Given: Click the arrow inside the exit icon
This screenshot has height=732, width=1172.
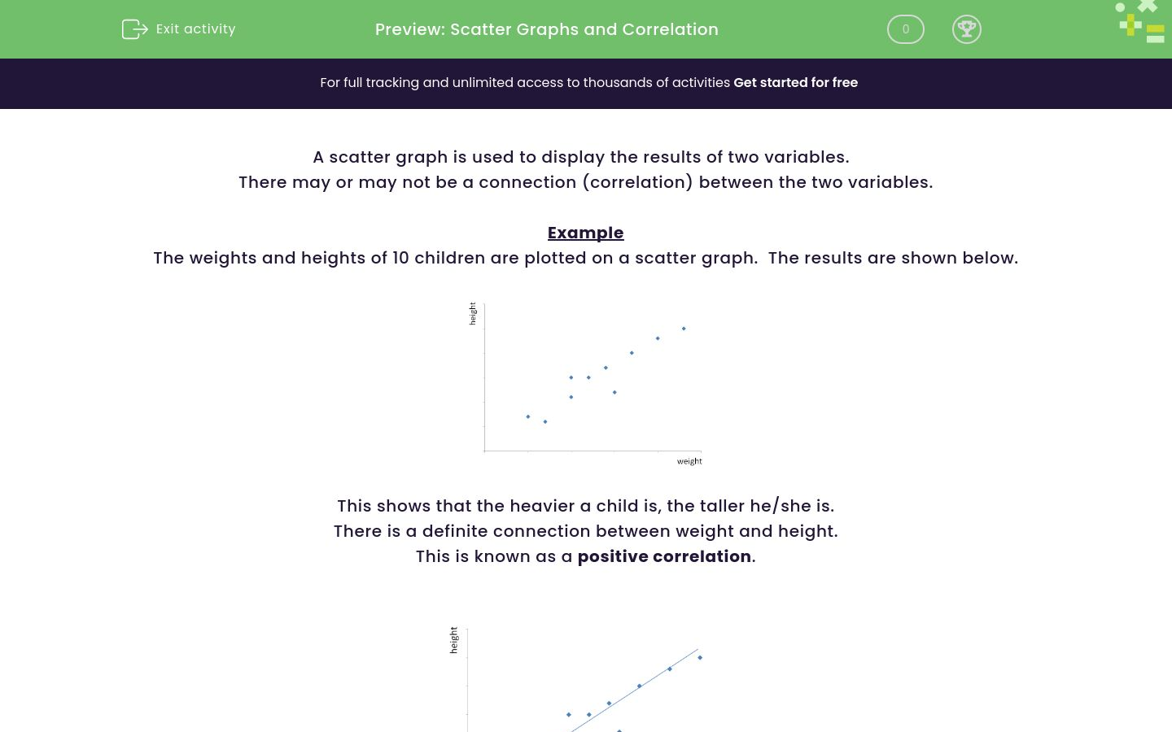Looking at the screenshot, I should (x=138, y=29).
